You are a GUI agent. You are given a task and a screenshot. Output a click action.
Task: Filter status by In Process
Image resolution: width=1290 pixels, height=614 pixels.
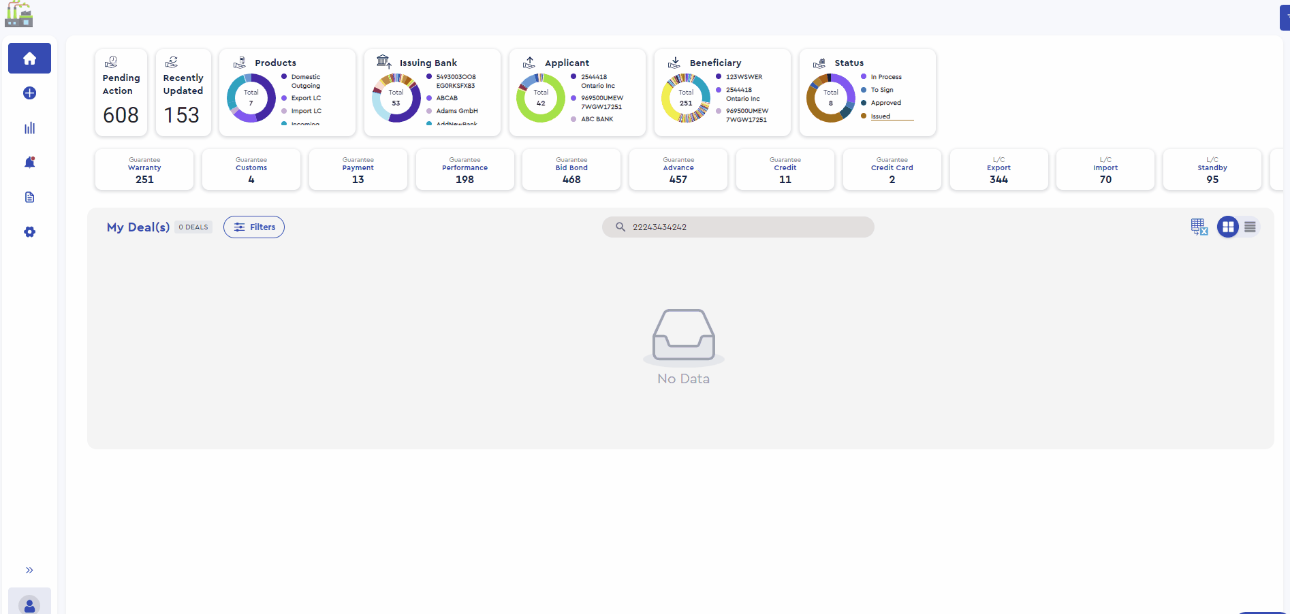pyautogui.click(x=881, y=77)
